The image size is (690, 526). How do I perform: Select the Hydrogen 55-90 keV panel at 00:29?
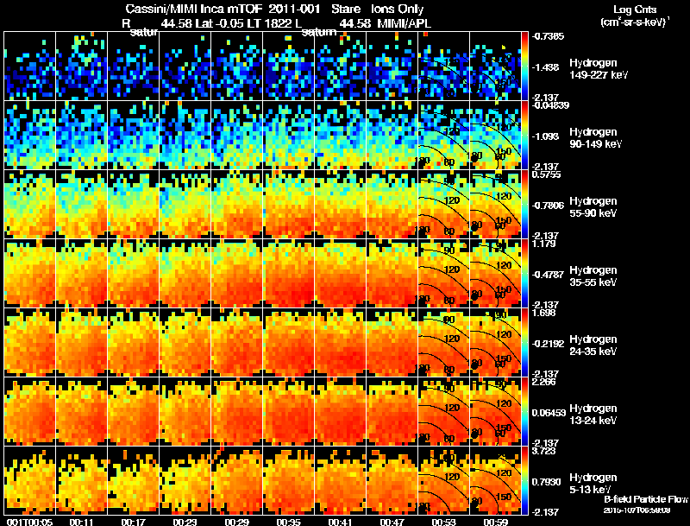tap(236, 205)
